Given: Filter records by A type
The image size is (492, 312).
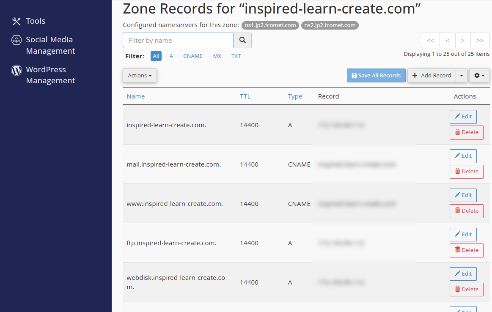Looking at the screenshot, I should [171, 56].
